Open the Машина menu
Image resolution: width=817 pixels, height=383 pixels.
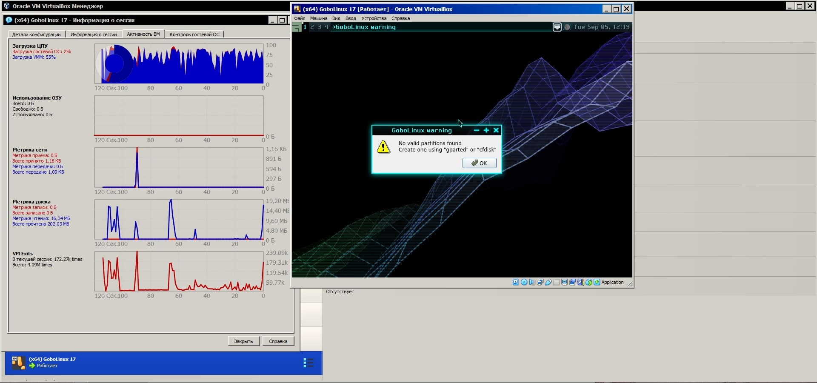coord(318,18)
